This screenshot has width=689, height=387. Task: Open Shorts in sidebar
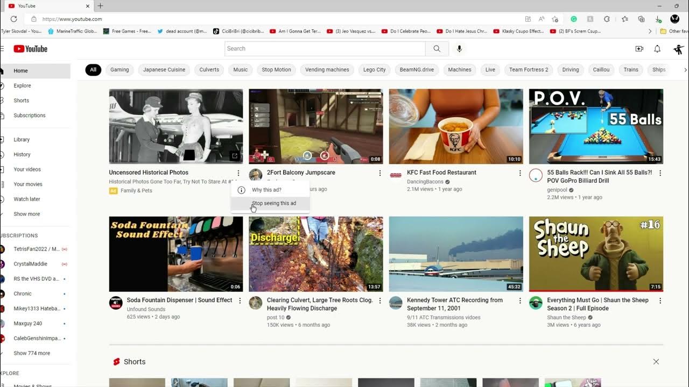coord(35,101)
